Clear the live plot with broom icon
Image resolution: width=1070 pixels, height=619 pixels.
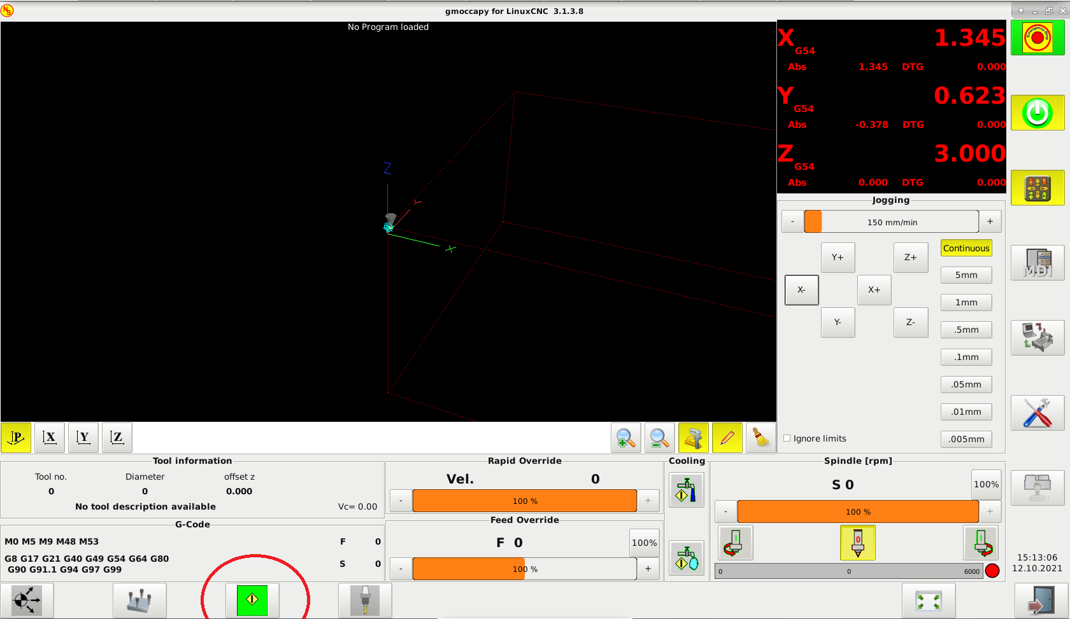[x=760, y=438]
